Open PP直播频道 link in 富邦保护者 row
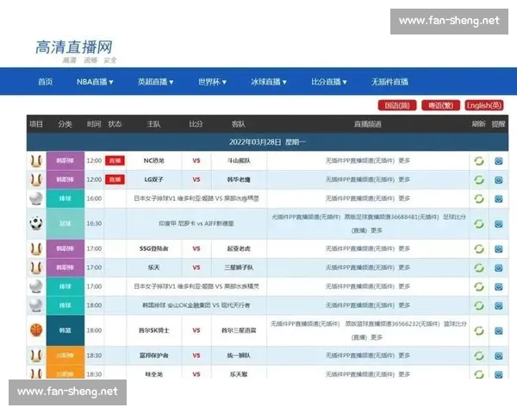 pyautogui.click(x=360, y=355)
